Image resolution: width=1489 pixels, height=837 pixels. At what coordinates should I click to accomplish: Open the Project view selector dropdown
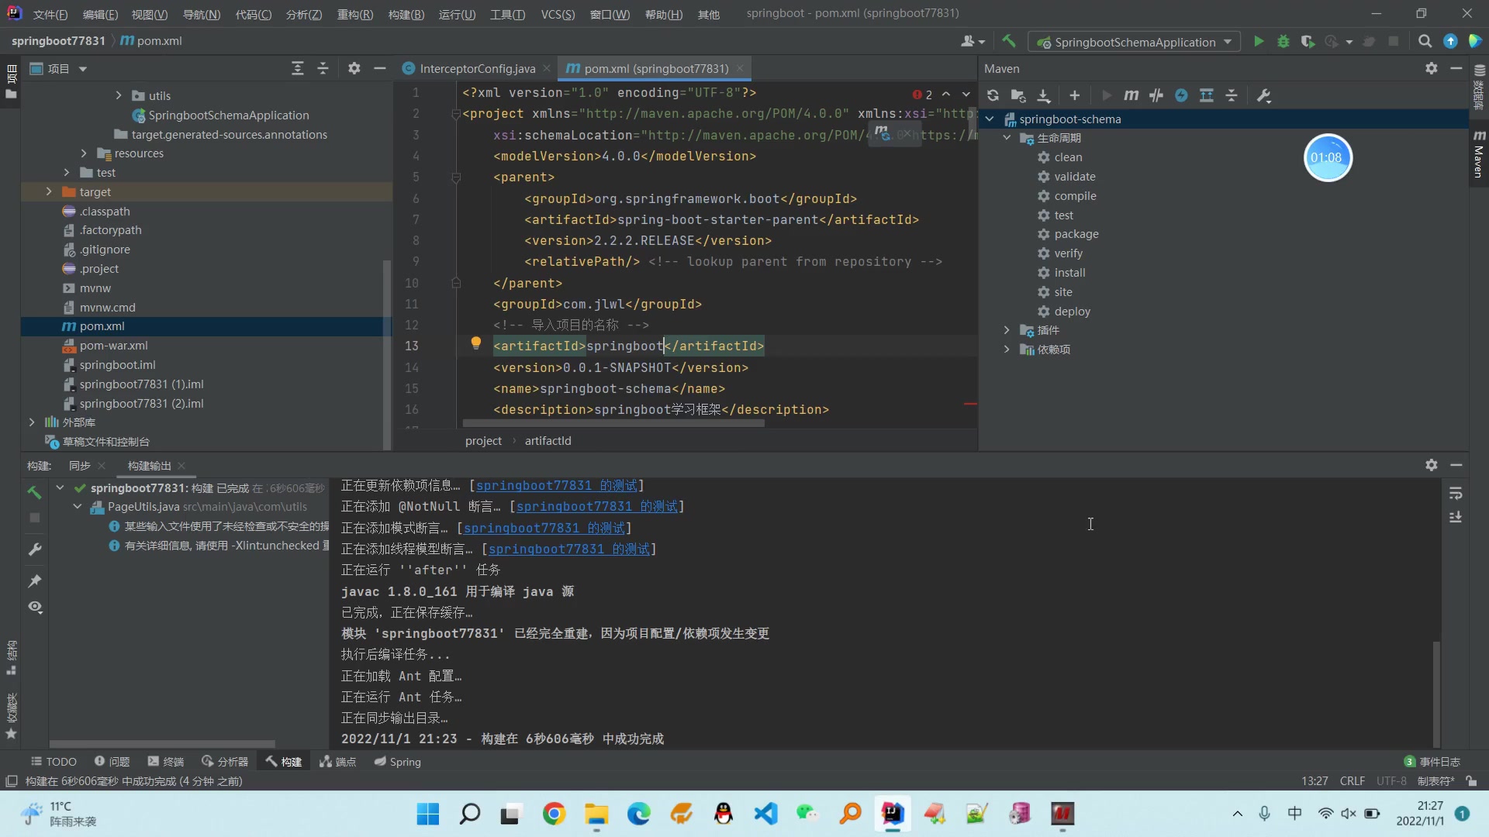pos(58,68)
